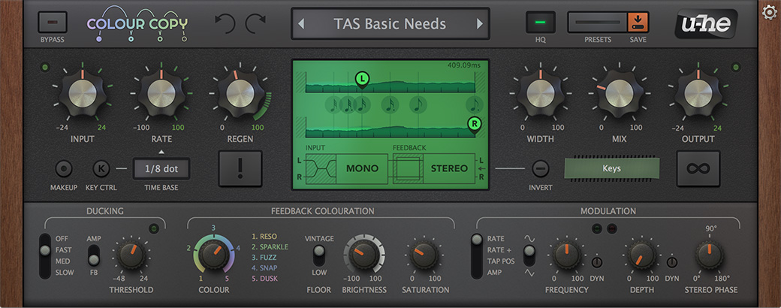Select TAP POS modulation target

pyautogui.click(x=501, y=261)
